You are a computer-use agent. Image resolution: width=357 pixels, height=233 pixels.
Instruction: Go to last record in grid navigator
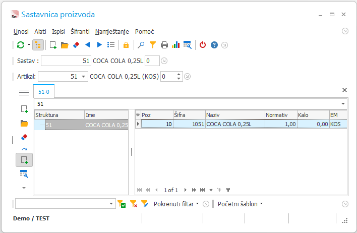point(202,190)
